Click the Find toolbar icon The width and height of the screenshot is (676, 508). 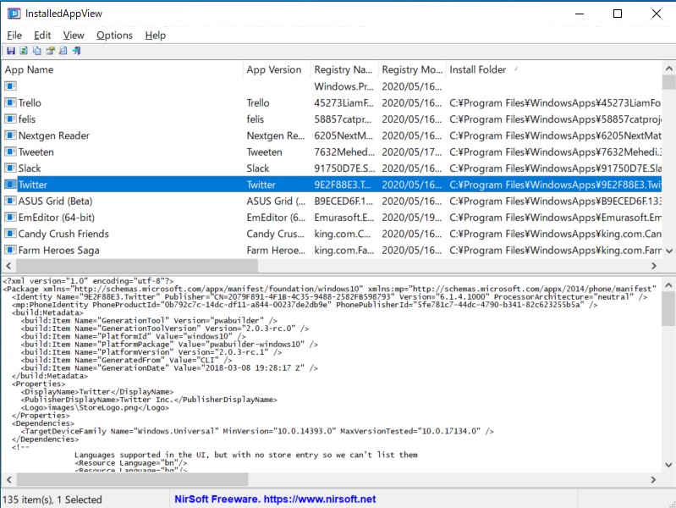point(63,51)
